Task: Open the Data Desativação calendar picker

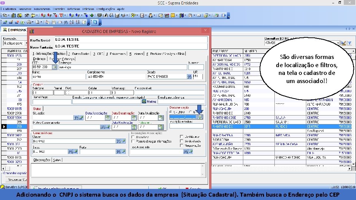Action: tap(134, 118)
